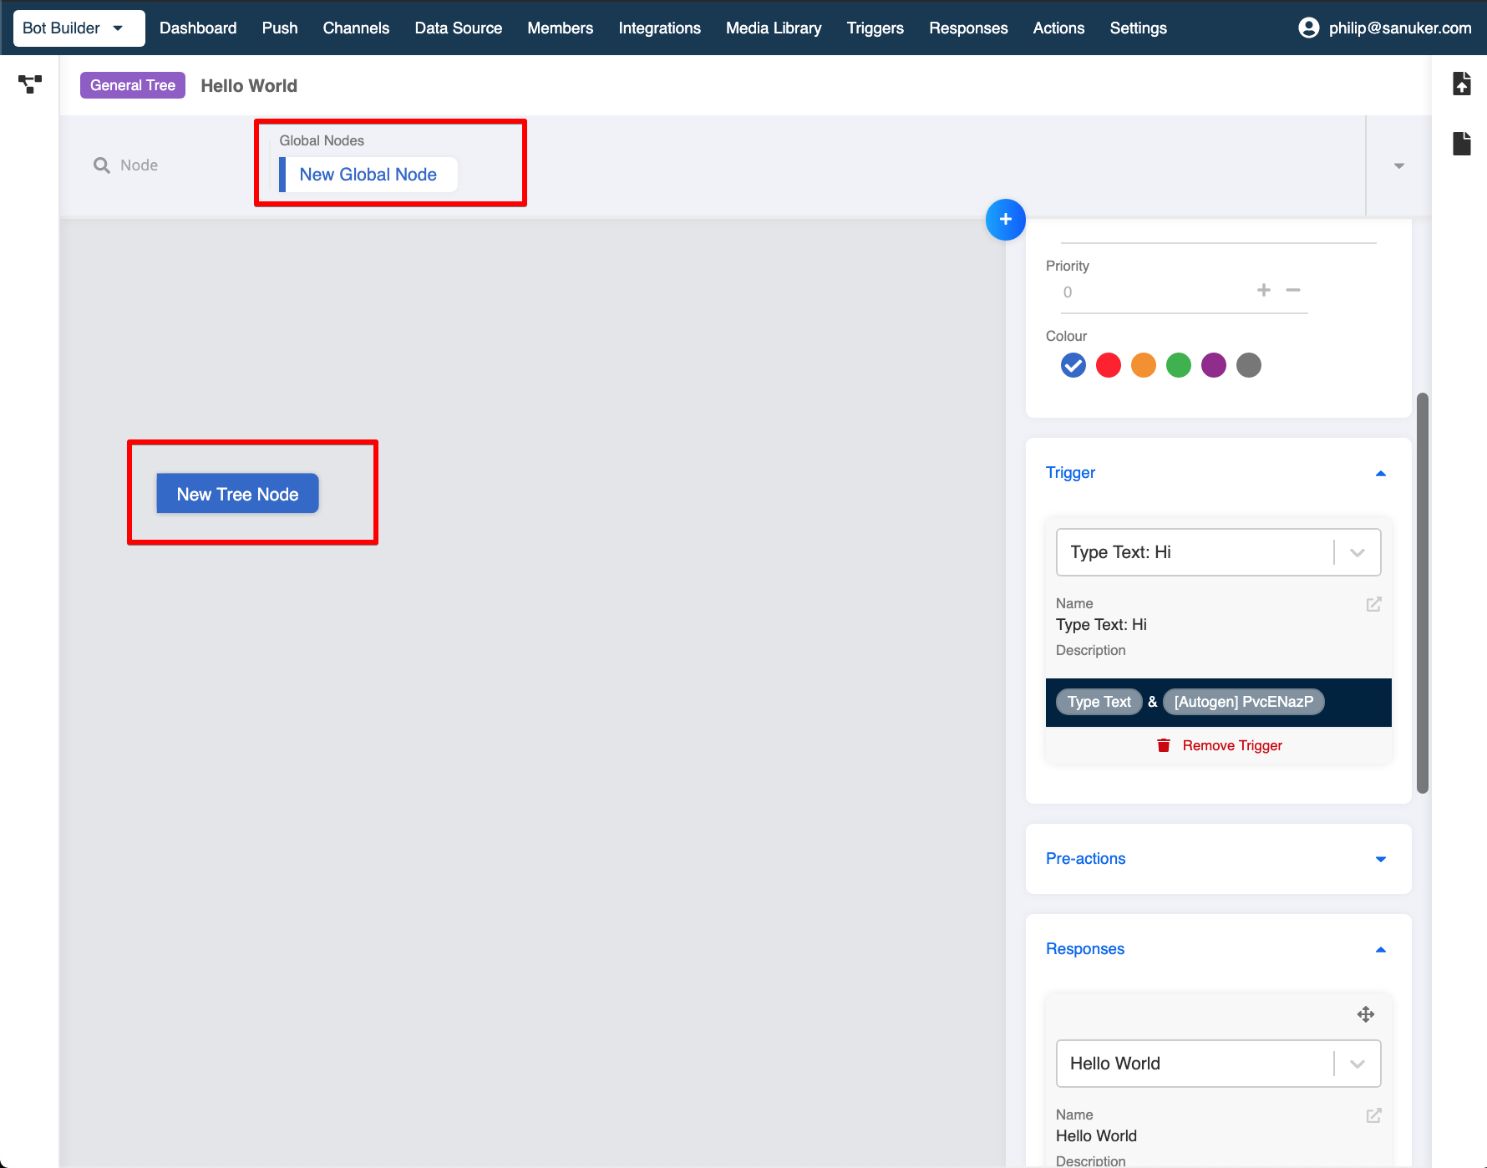Select the blue checked colour
Screen dimensions: 1487x1168
point(1073,365)
